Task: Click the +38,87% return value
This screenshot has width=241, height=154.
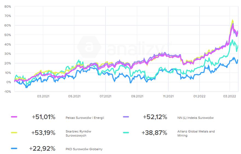Action: coord(154,133)
